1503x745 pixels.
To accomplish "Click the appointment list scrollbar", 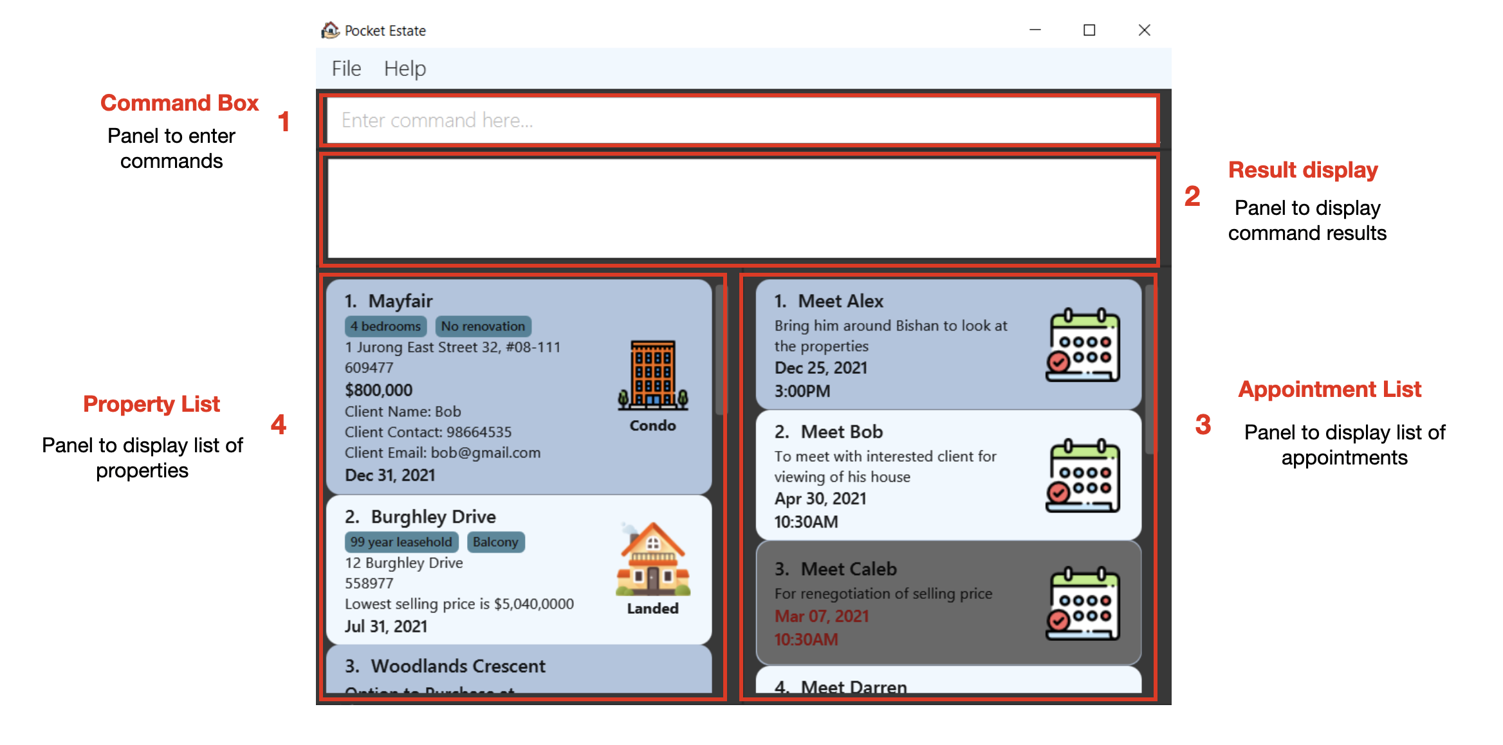I will [1150, 370].
